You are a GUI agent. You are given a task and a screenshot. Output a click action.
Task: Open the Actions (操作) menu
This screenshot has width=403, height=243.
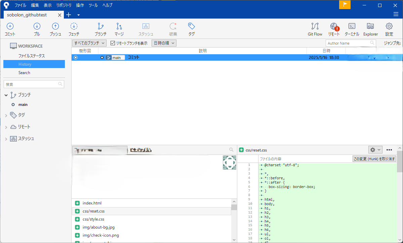point(80,5)
